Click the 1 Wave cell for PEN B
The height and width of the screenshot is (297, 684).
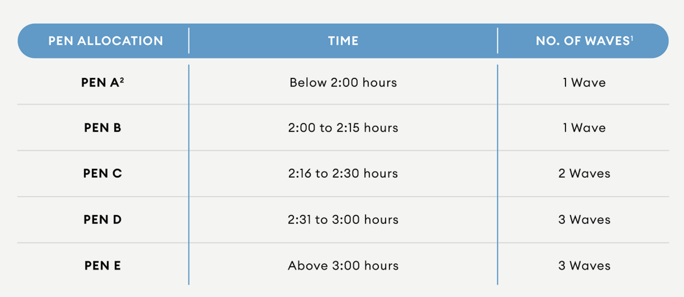[x=584, y=128]
